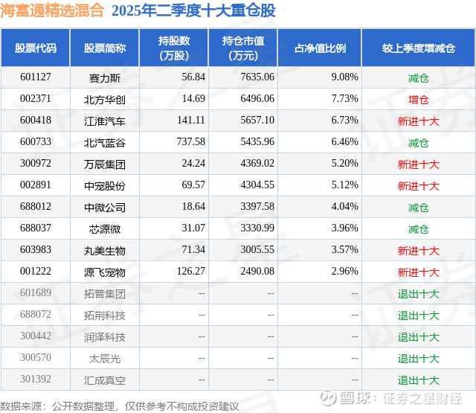
Task: Select stock code 300972
Action: (36, 164)
